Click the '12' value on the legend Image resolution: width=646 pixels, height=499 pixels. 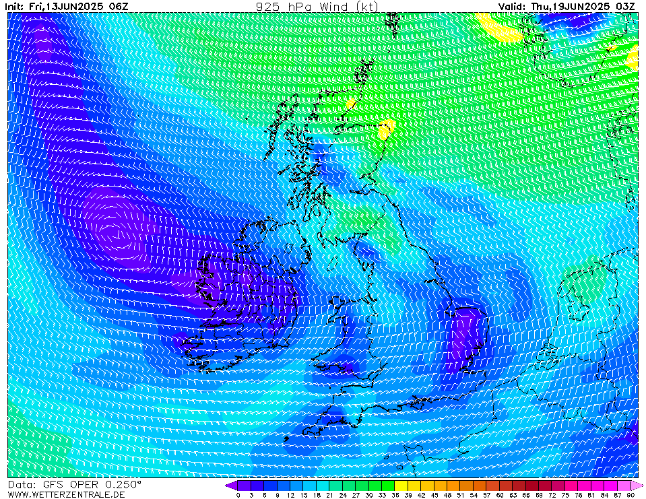click(290, 495)
